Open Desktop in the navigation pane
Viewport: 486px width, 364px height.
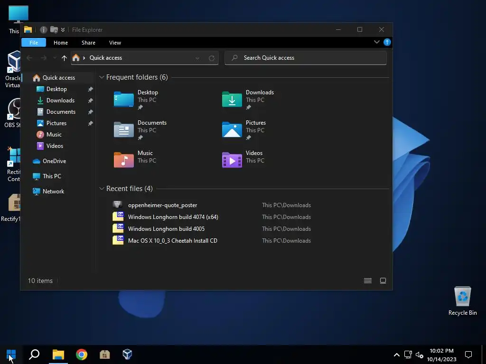(56, 89)
